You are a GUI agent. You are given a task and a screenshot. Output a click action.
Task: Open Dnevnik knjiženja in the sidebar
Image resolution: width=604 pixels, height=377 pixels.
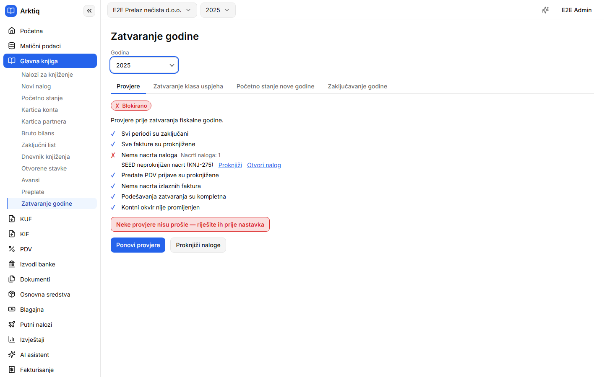(52, 157)
